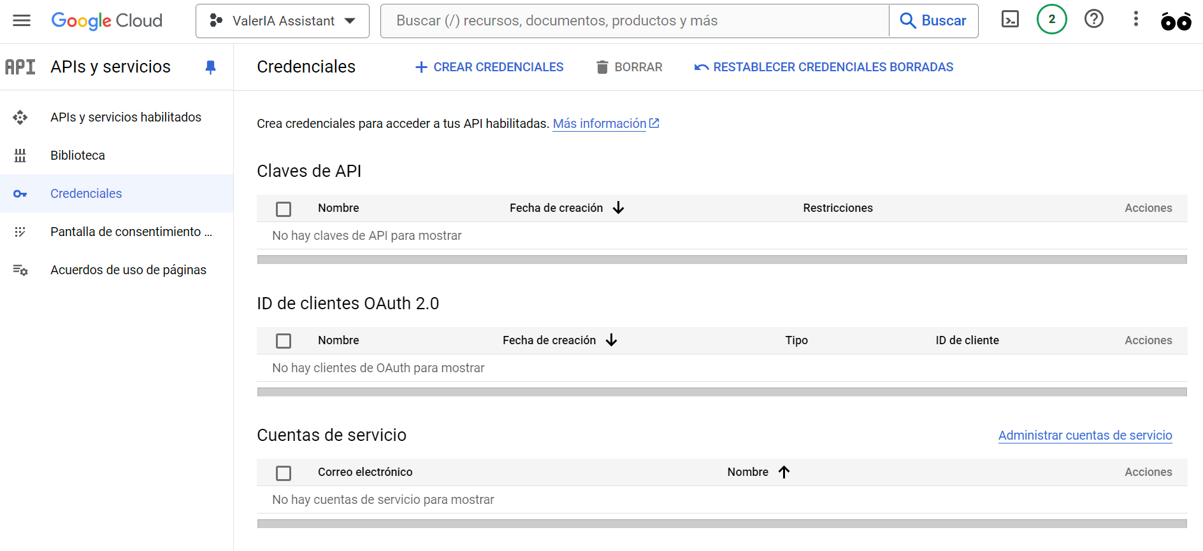This screenshot has height=551, width=1203.
Task: Click 'No hay cuentas de servicio para mostrar' text
Action: pos(383,499)
